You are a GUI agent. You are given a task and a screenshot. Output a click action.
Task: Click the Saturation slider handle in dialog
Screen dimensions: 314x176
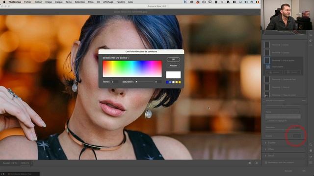(136, 82)
